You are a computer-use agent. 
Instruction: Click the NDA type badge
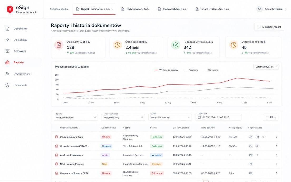pyautogui.click(x=104, y=164)
